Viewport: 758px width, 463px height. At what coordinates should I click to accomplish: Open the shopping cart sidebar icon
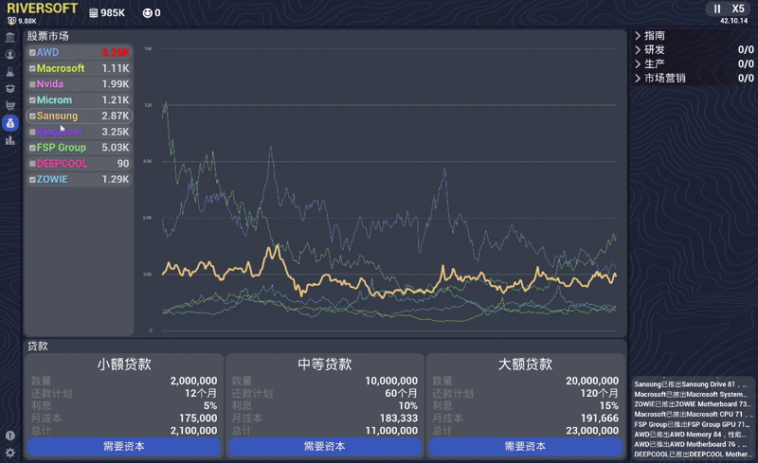point(9,106)
